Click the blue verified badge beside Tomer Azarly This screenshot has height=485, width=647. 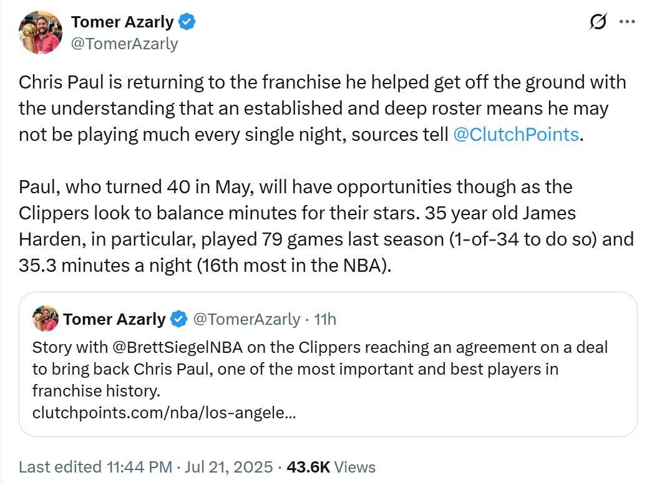(187, 21)
